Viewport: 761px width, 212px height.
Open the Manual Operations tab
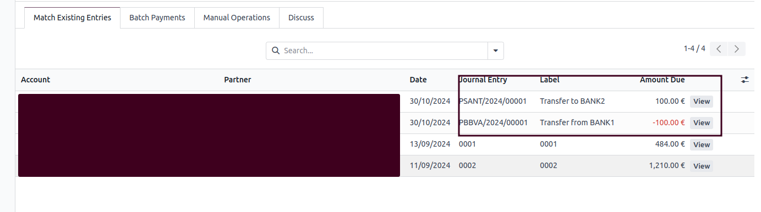click(x=237, y=18)
